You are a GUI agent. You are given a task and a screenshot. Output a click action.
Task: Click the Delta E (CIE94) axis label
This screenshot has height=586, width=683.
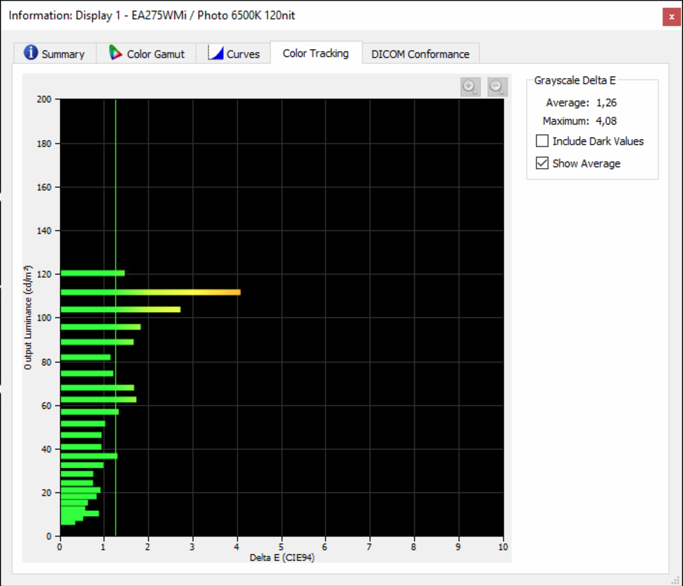(282, 557)
